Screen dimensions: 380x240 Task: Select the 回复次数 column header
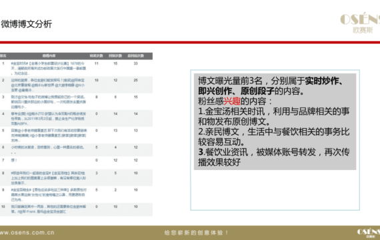(x=115, y=56)
